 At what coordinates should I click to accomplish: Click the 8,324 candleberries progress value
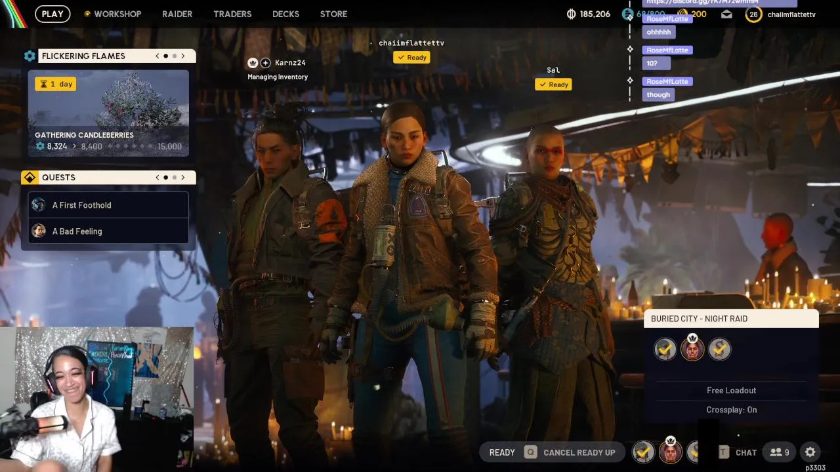click(x=56, y=146)
